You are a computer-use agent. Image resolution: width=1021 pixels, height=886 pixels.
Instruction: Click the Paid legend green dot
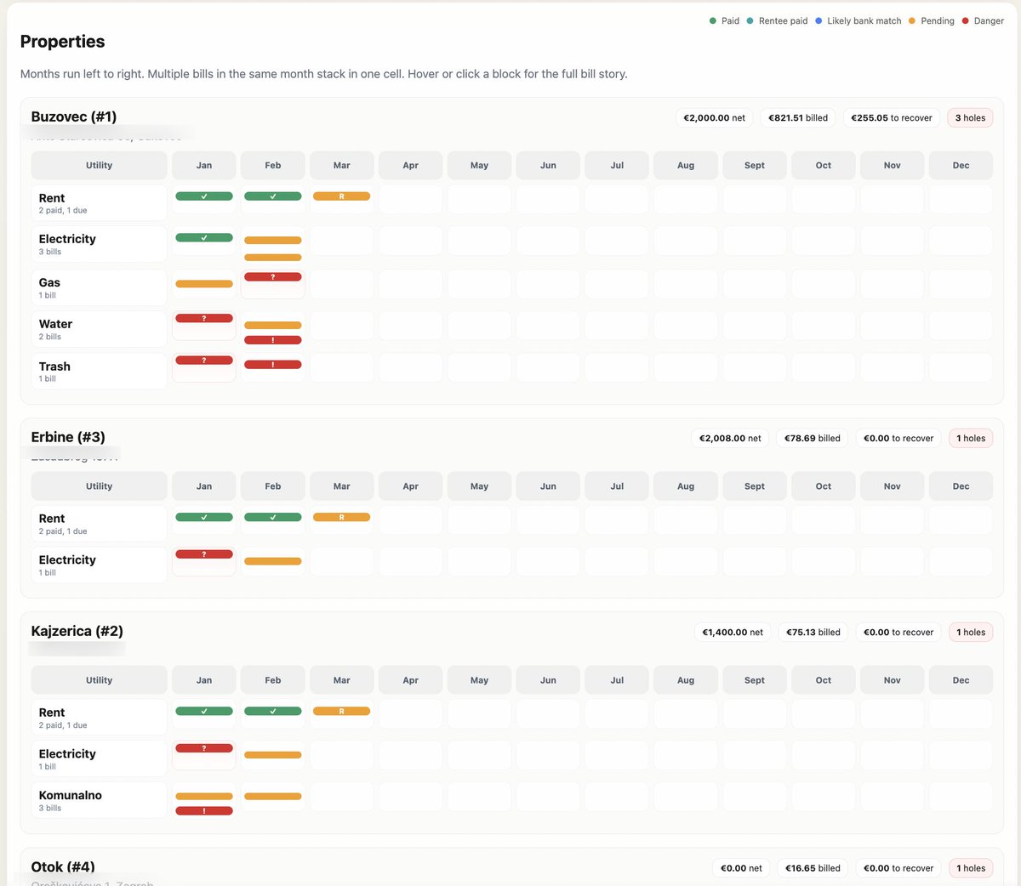tap(713, 20)
